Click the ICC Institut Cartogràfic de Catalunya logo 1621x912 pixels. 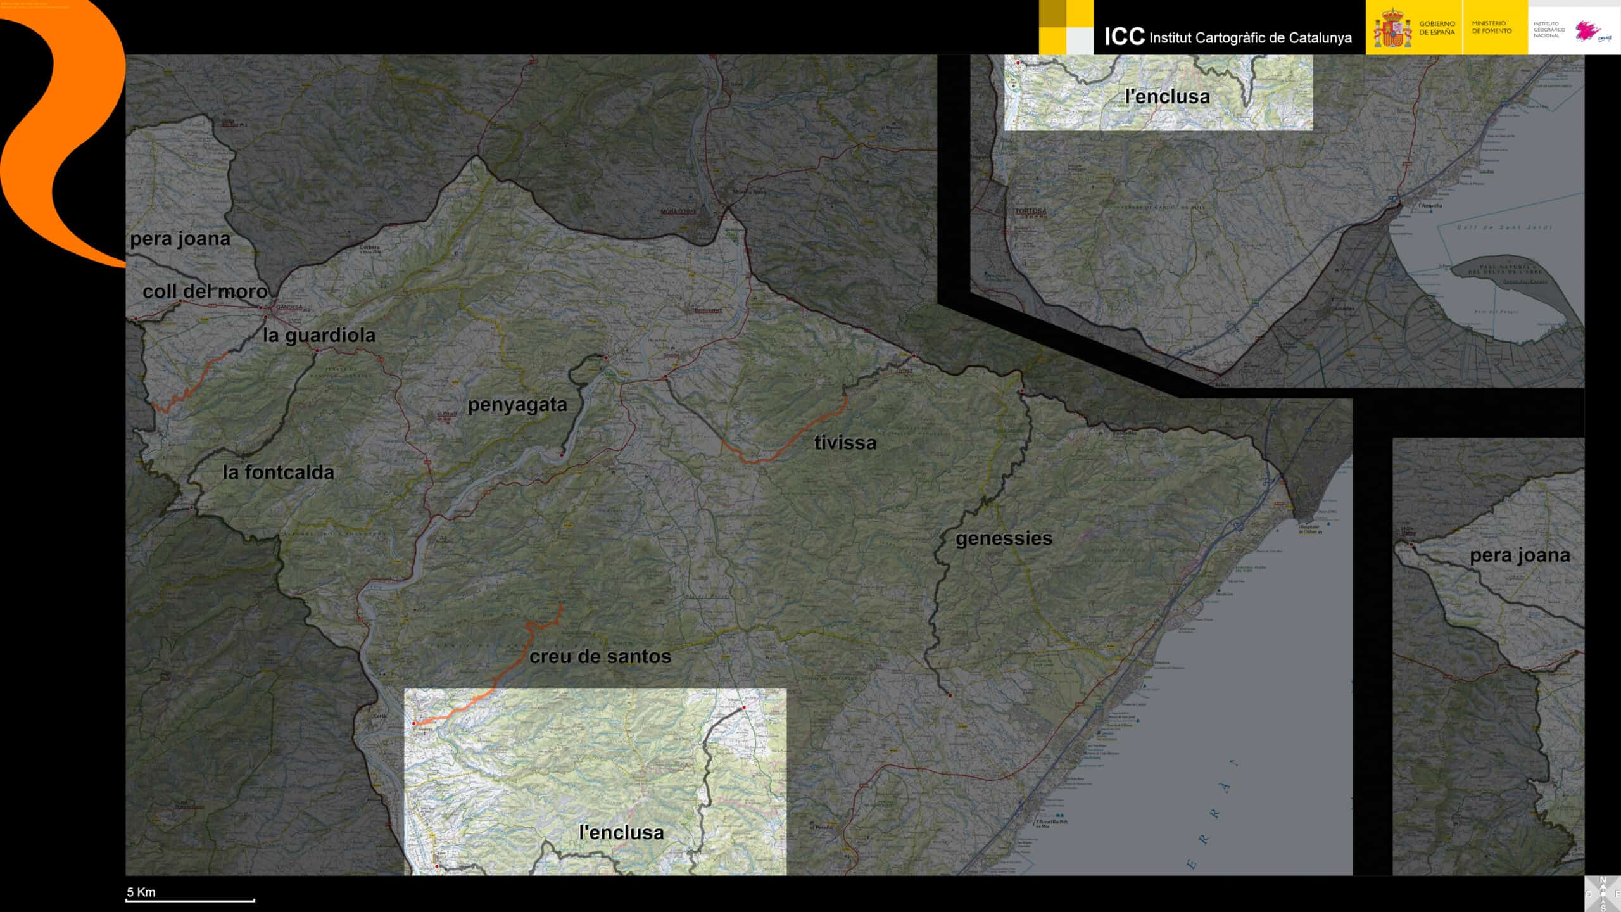(x=1227, y=37)
